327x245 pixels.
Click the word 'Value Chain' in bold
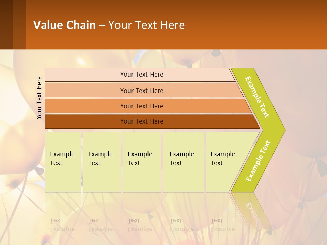point(64,25)
